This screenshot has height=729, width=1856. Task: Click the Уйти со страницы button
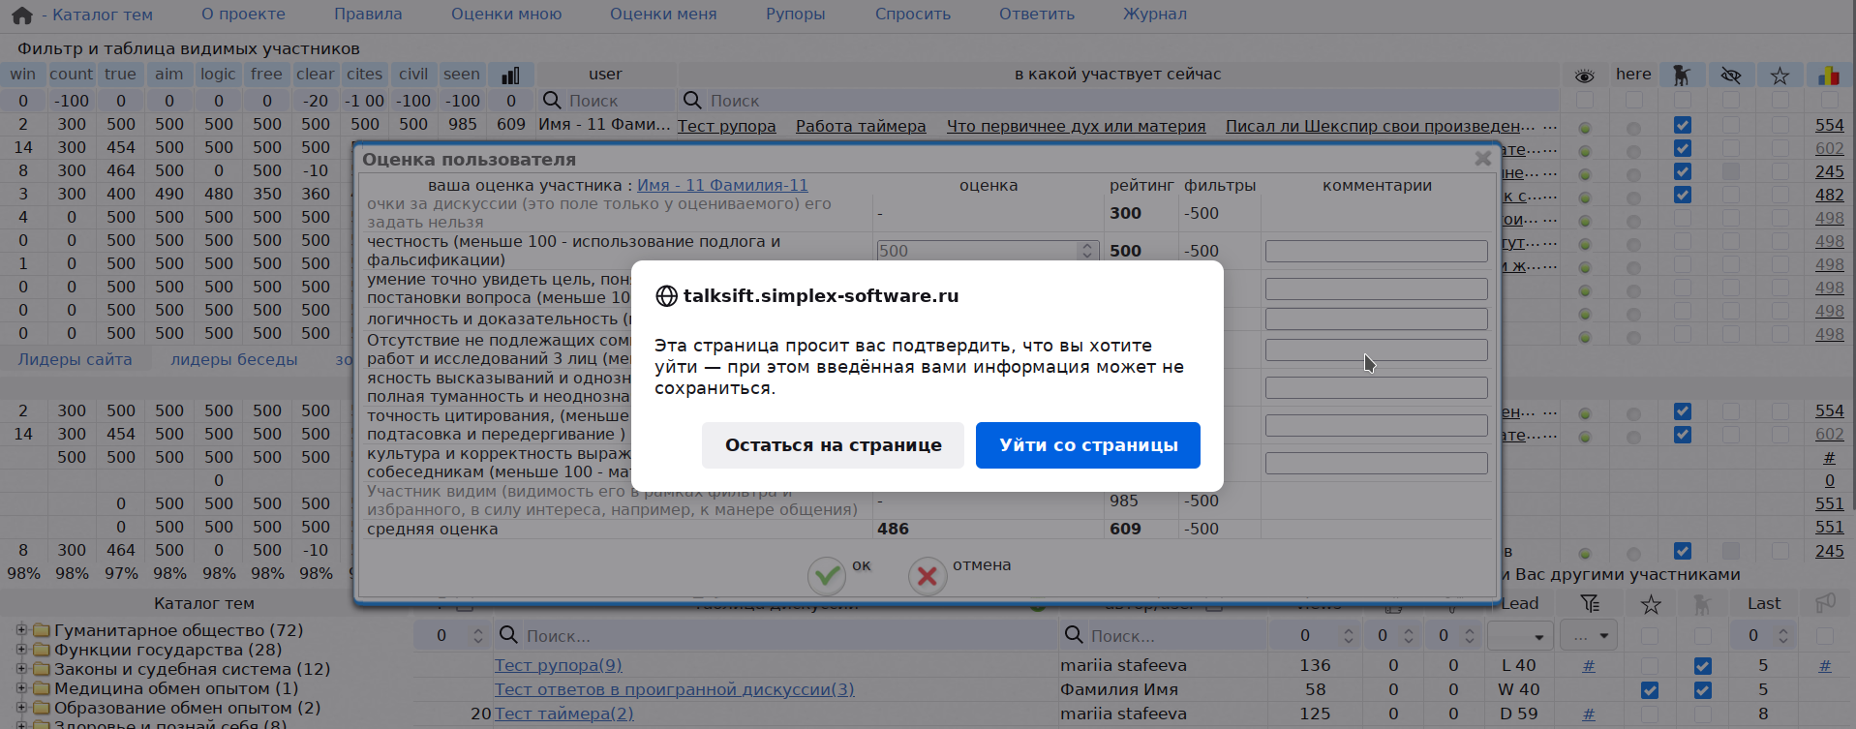point(1087,445)
